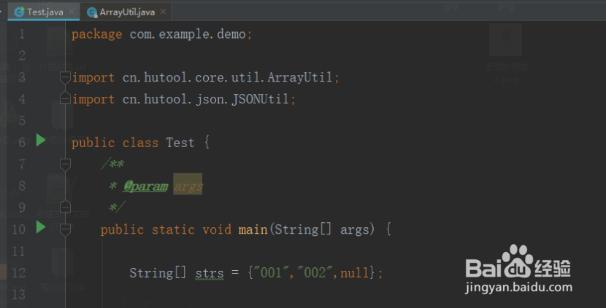Click the @param Javadoc tag
This screenshot has width=606, height=308.
point(145,186)
